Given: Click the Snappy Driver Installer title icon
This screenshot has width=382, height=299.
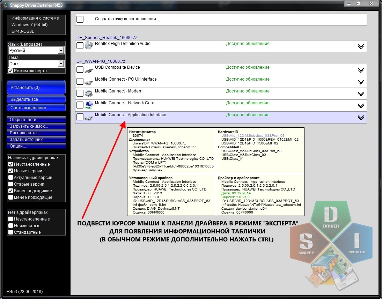Looking at the screenshot, I should point(5,5).
